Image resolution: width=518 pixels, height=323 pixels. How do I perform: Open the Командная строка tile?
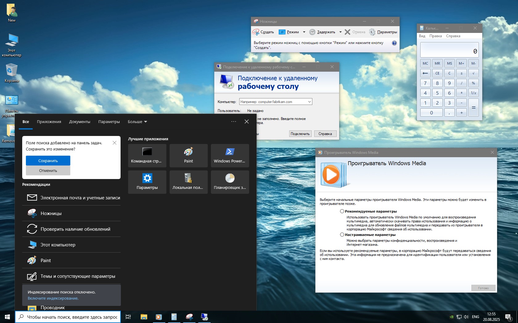coord(147,155)
